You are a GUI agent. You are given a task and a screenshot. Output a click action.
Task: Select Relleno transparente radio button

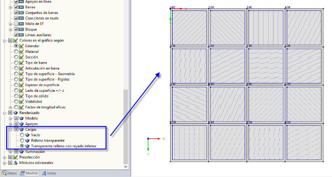point(22,140)
